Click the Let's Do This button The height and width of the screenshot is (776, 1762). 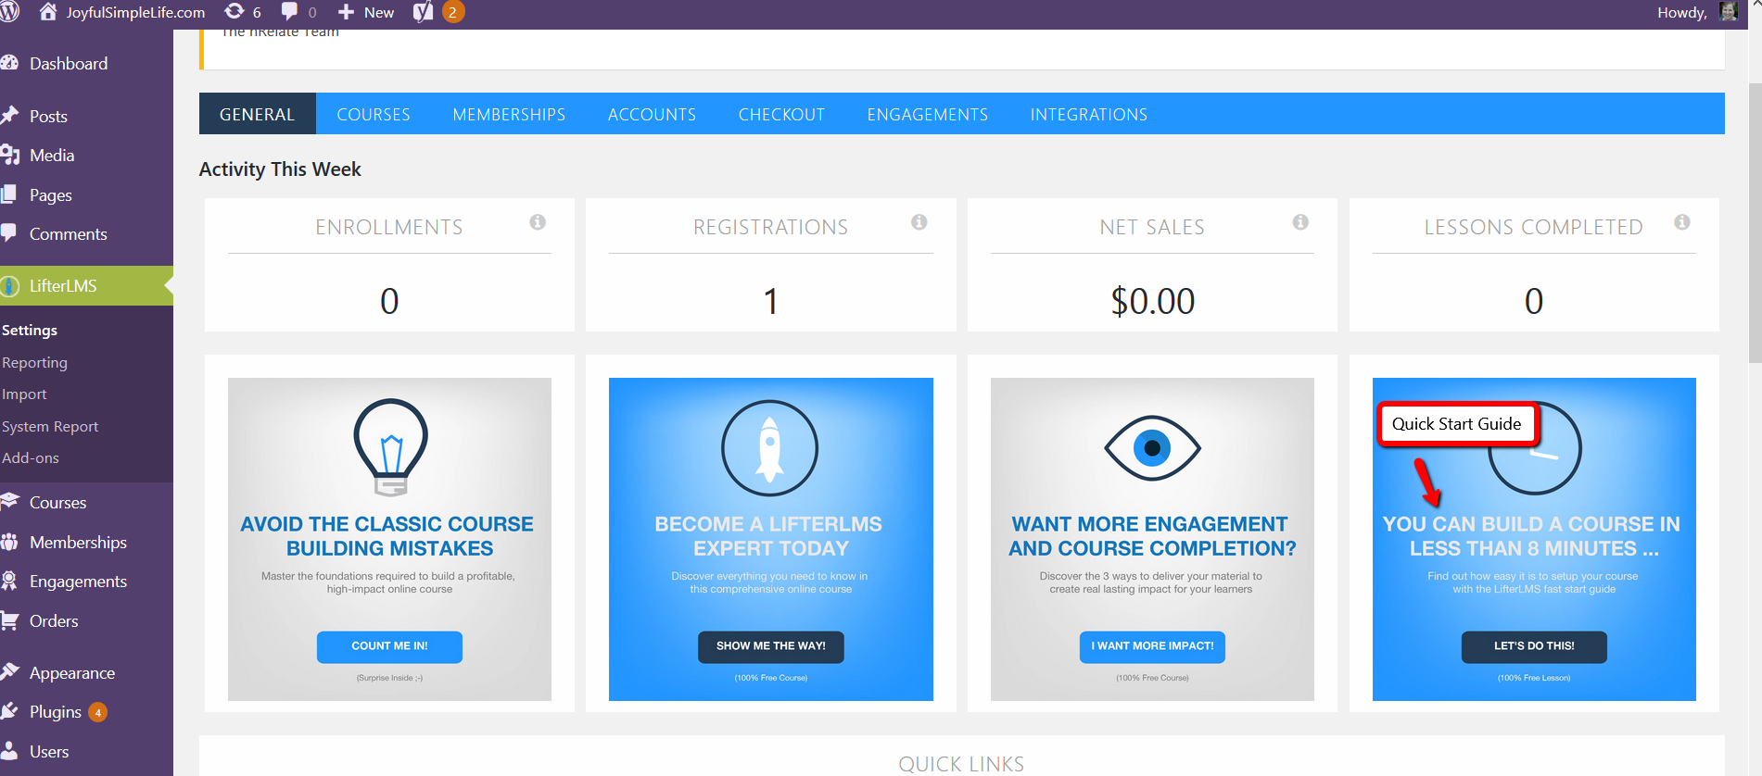coord(1534,646)
